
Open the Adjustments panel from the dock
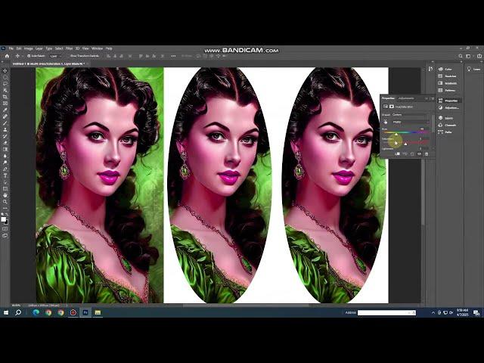coord(448,107)
